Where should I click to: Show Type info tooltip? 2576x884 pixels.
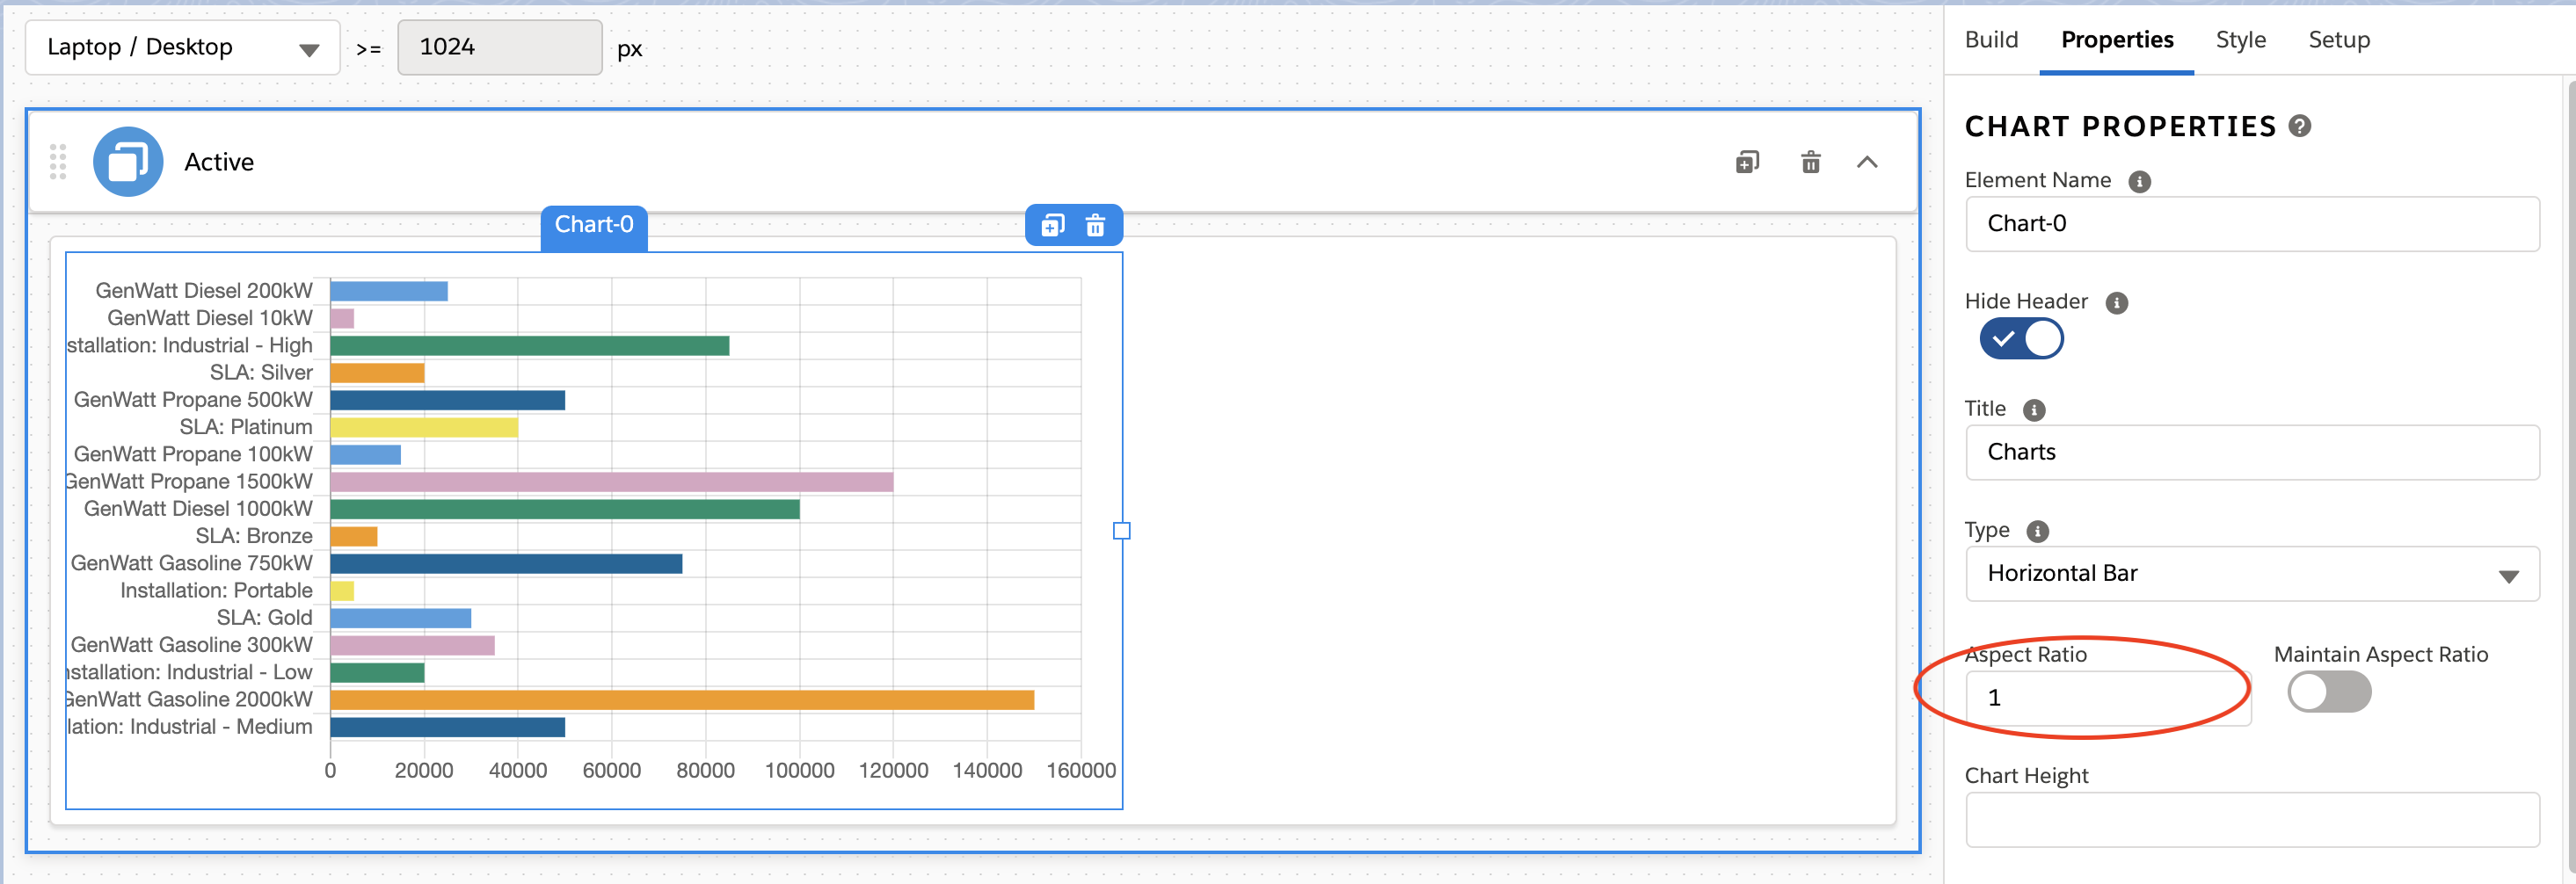(2038, 531)
